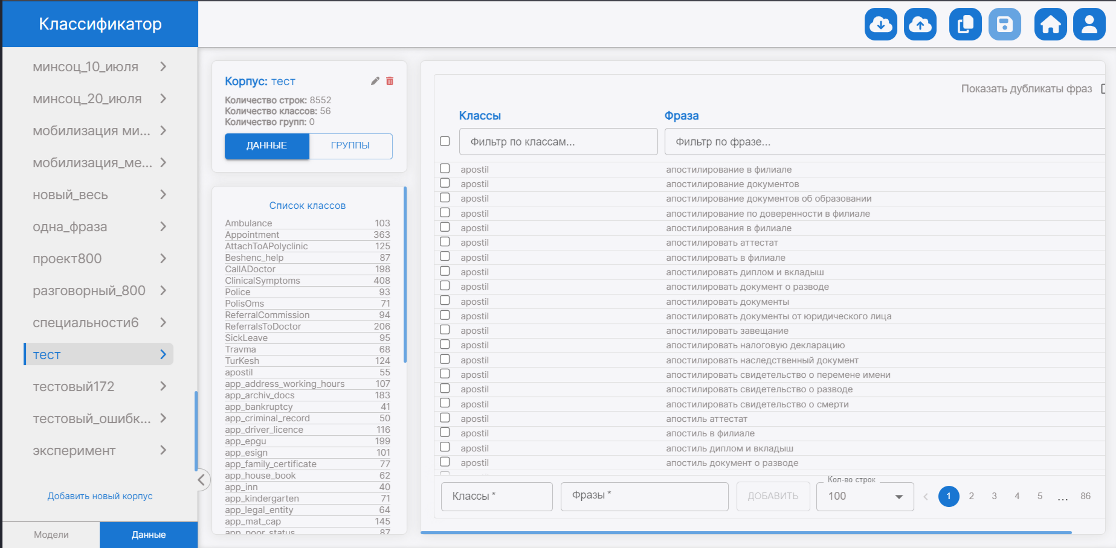The image size is (1116, 548).
Task: Go to home via house icon
Action: point(1050,24)
